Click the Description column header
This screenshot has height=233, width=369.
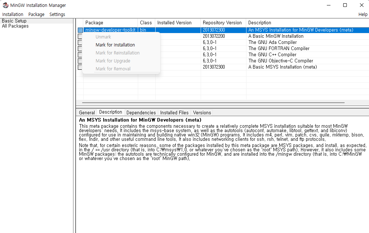click(x=307, y=23)
